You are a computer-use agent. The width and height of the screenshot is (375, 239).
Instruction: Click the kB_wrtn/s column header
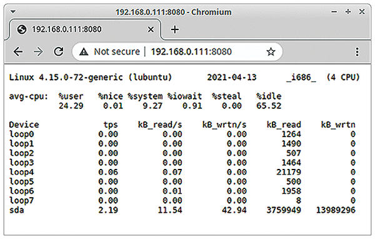[x=224, y=125]
